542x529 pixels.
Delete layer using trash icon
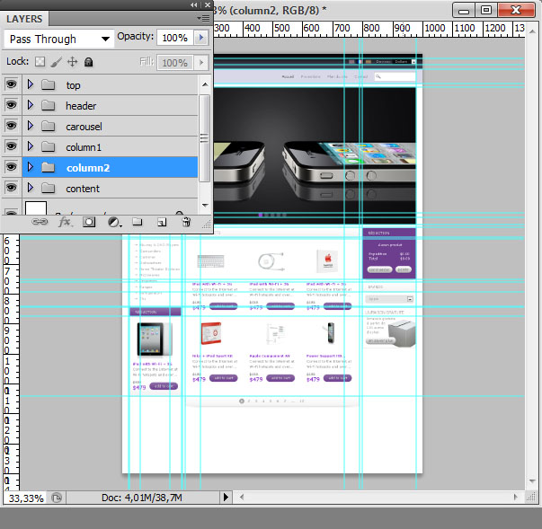click(186, 222)
